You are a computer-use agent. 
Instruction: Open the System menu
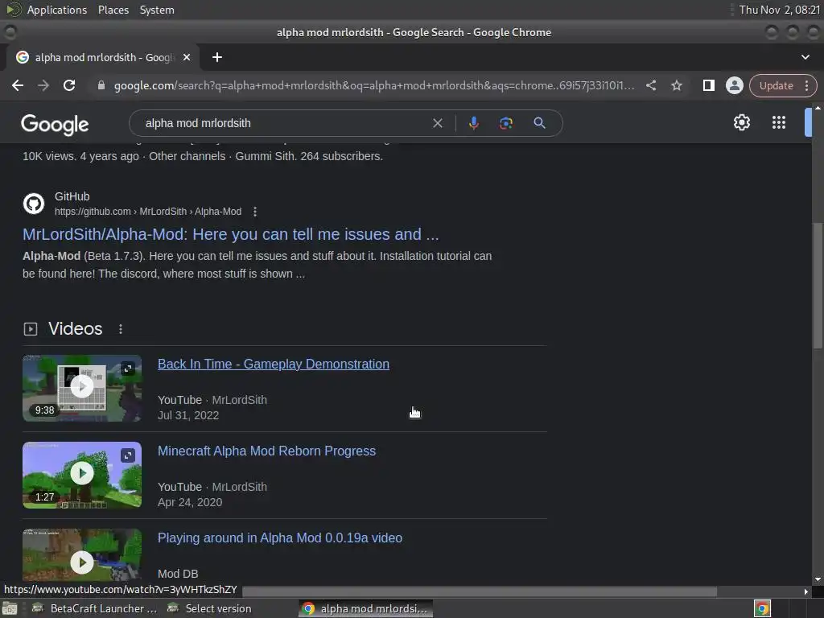157,10
